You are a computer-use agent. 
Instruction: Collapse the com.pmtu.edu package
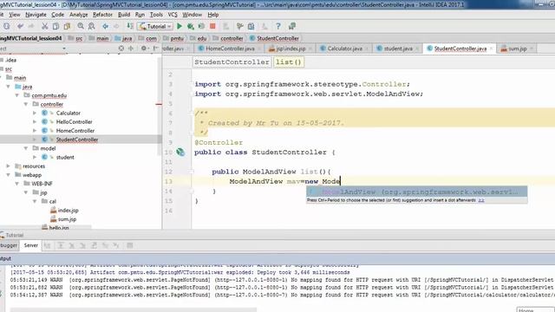point(17,95)
